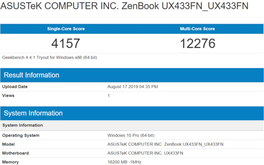The image size is (264, 165).
Task: Click the single-core score value 4157
Action: 66,44
